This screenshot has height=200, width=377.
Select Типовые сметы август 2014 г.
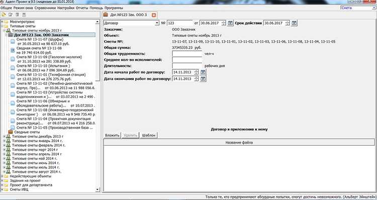click(x=37, y=172)
